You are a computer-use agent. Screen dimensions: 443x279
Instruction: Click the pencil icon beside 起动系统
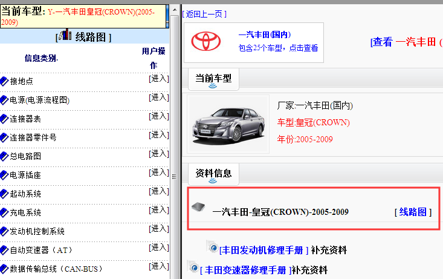click(4, 194)
